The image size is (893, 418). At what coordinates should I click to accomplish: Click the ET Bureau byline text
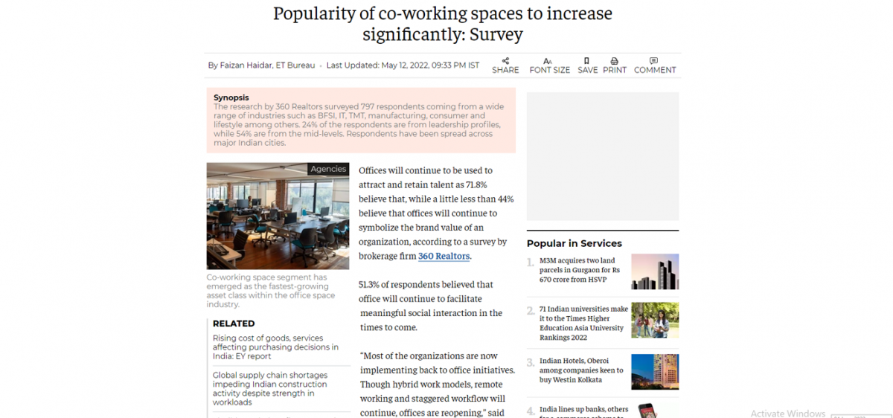295,65
